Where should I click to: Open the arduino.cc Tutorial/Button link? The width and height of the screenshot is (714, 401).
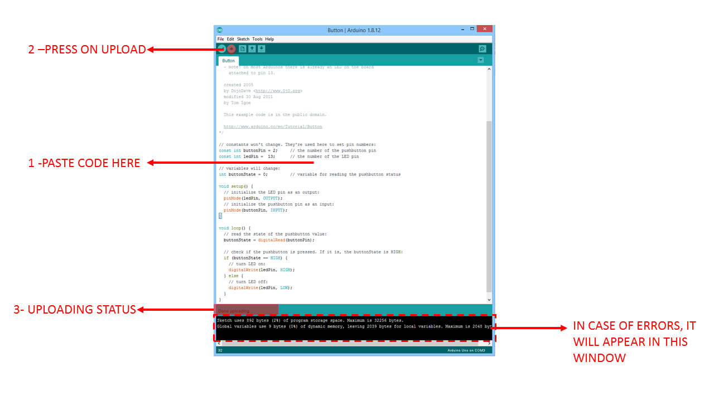click(x=273, y=127)
